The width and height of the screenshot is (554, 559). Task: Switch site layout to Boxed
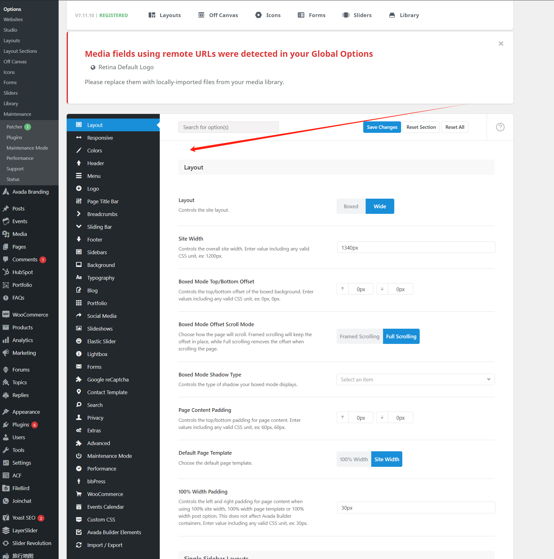(x=351, y=206)
